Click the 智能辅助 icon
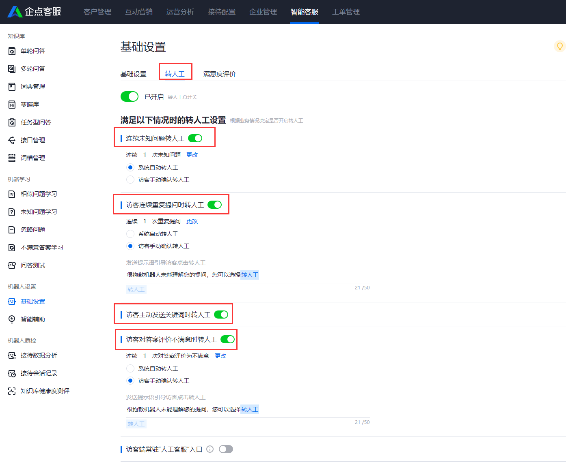The height and width of the screenshot is (473, 566). [12, 319]
